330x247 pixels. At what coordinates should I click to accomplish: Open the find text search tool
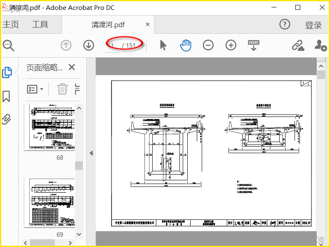coord(8,45)
